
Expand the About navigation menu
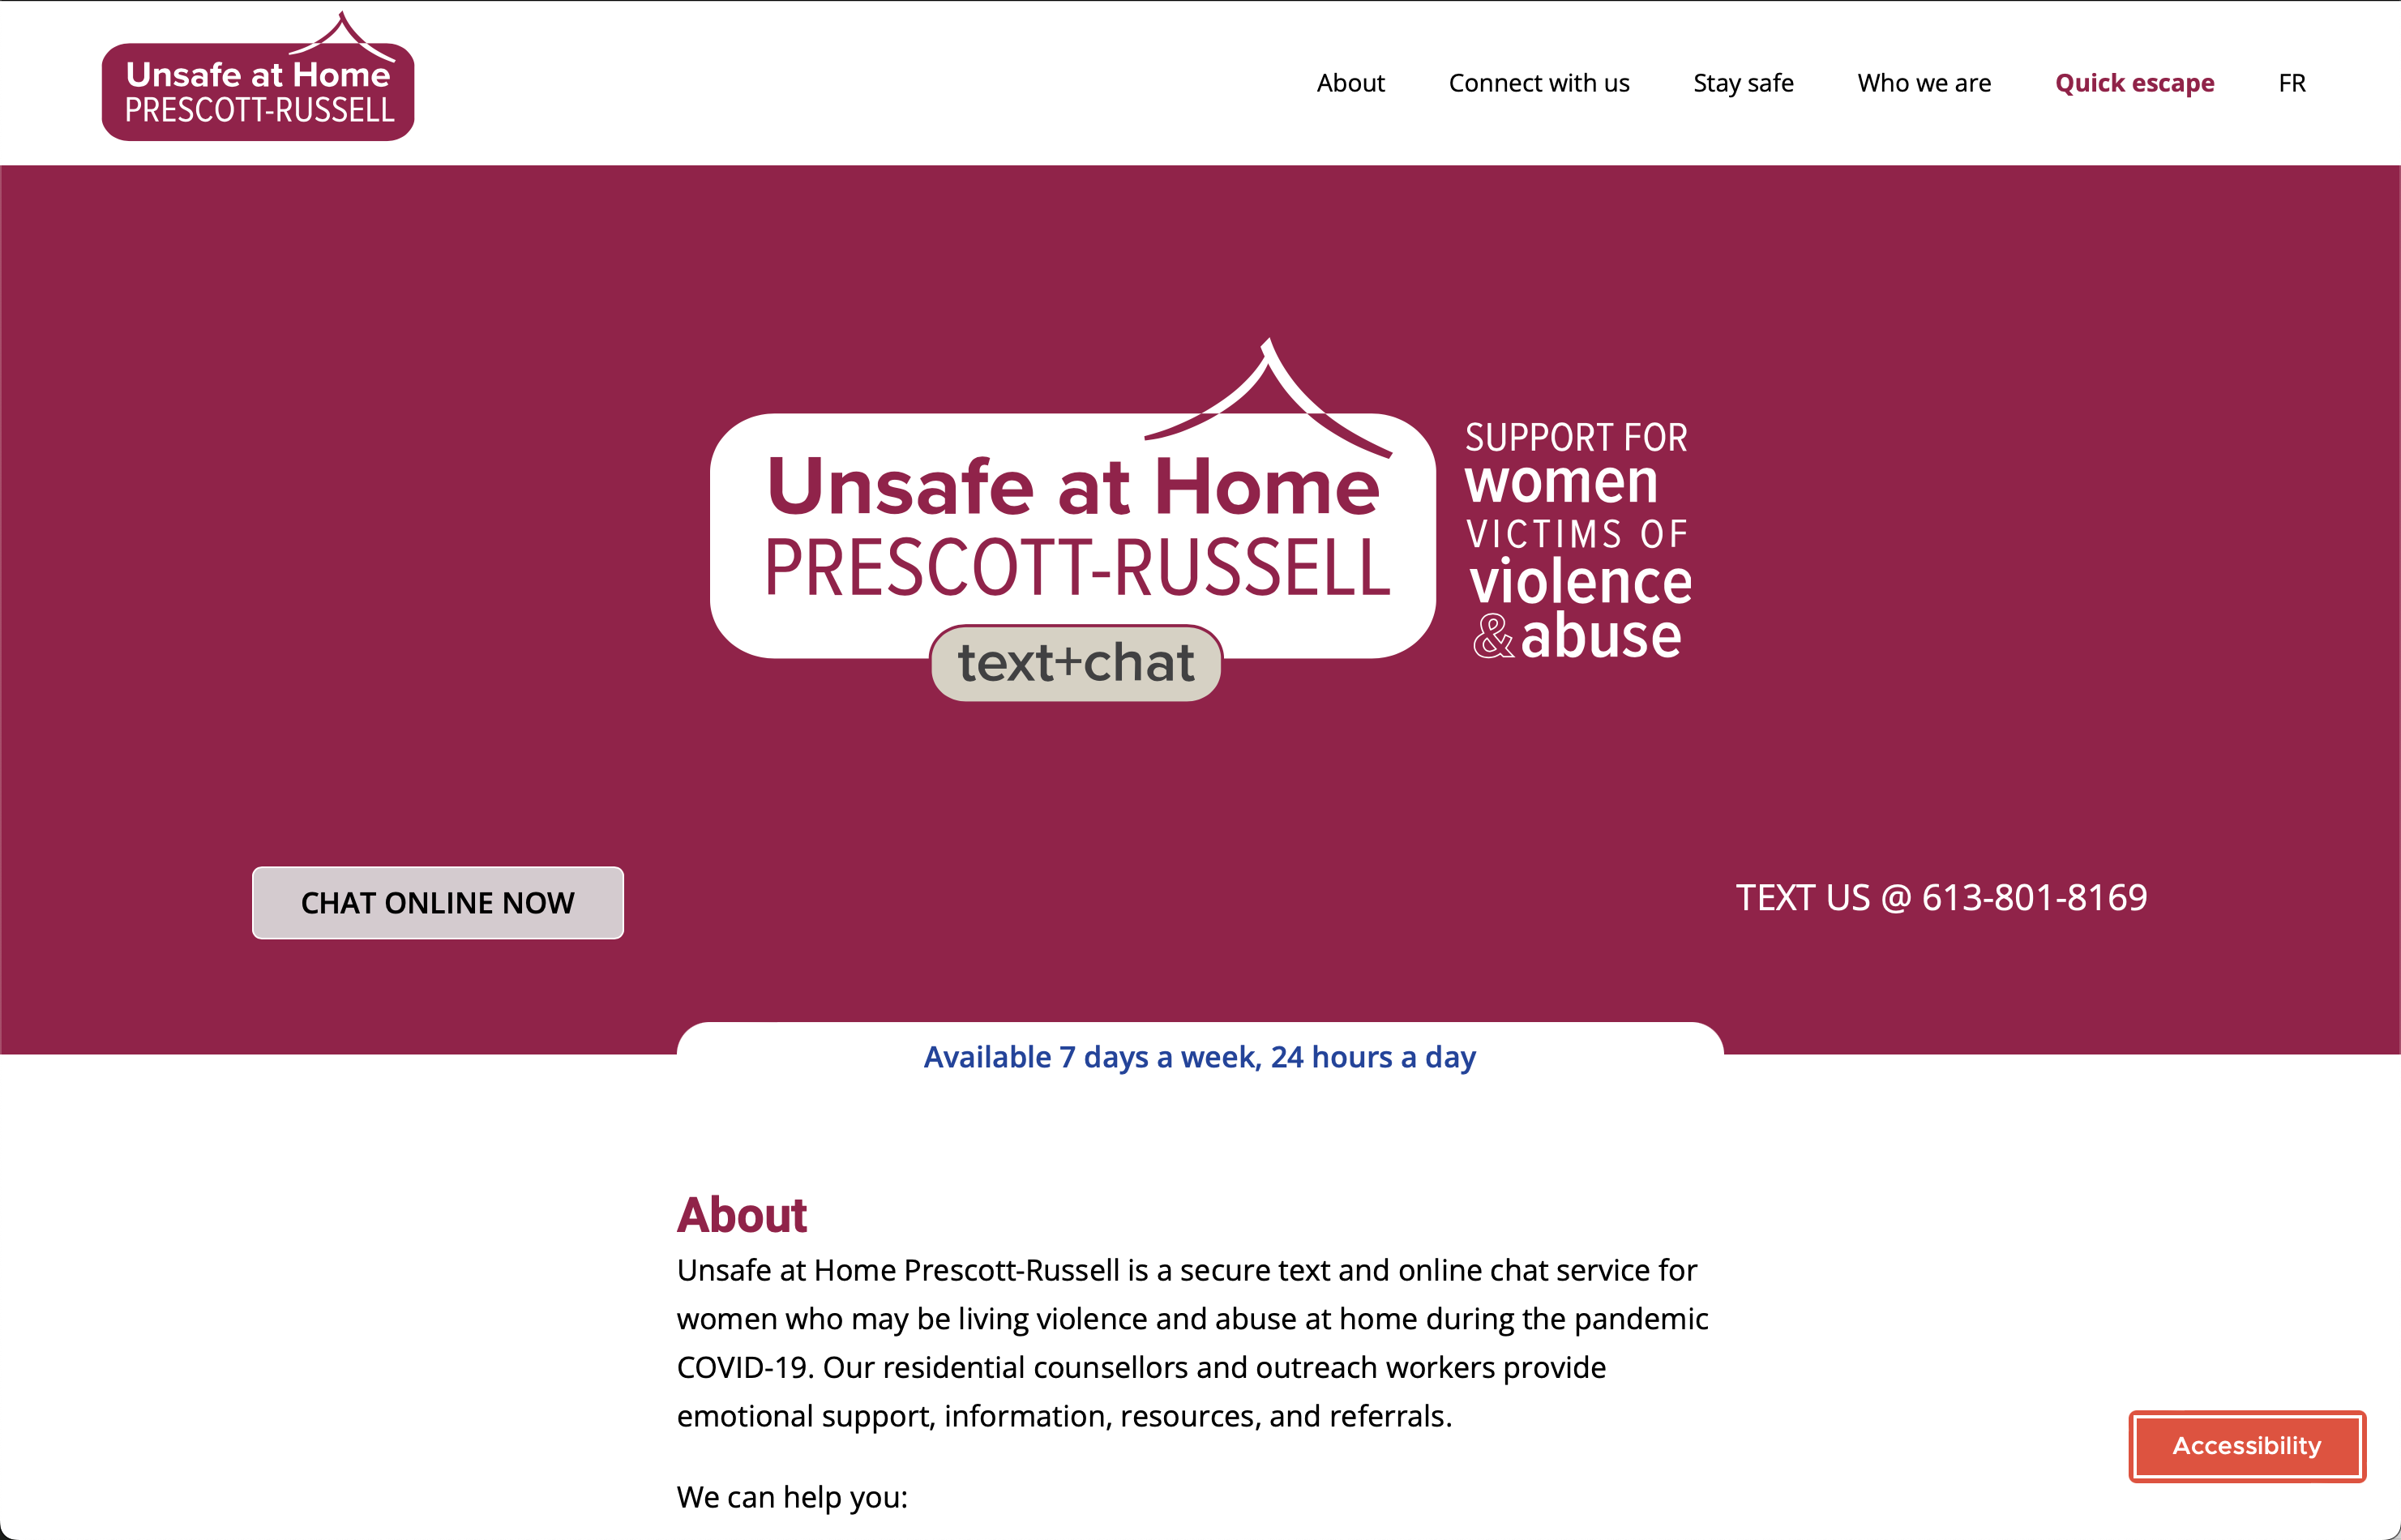click(1350, 80)
